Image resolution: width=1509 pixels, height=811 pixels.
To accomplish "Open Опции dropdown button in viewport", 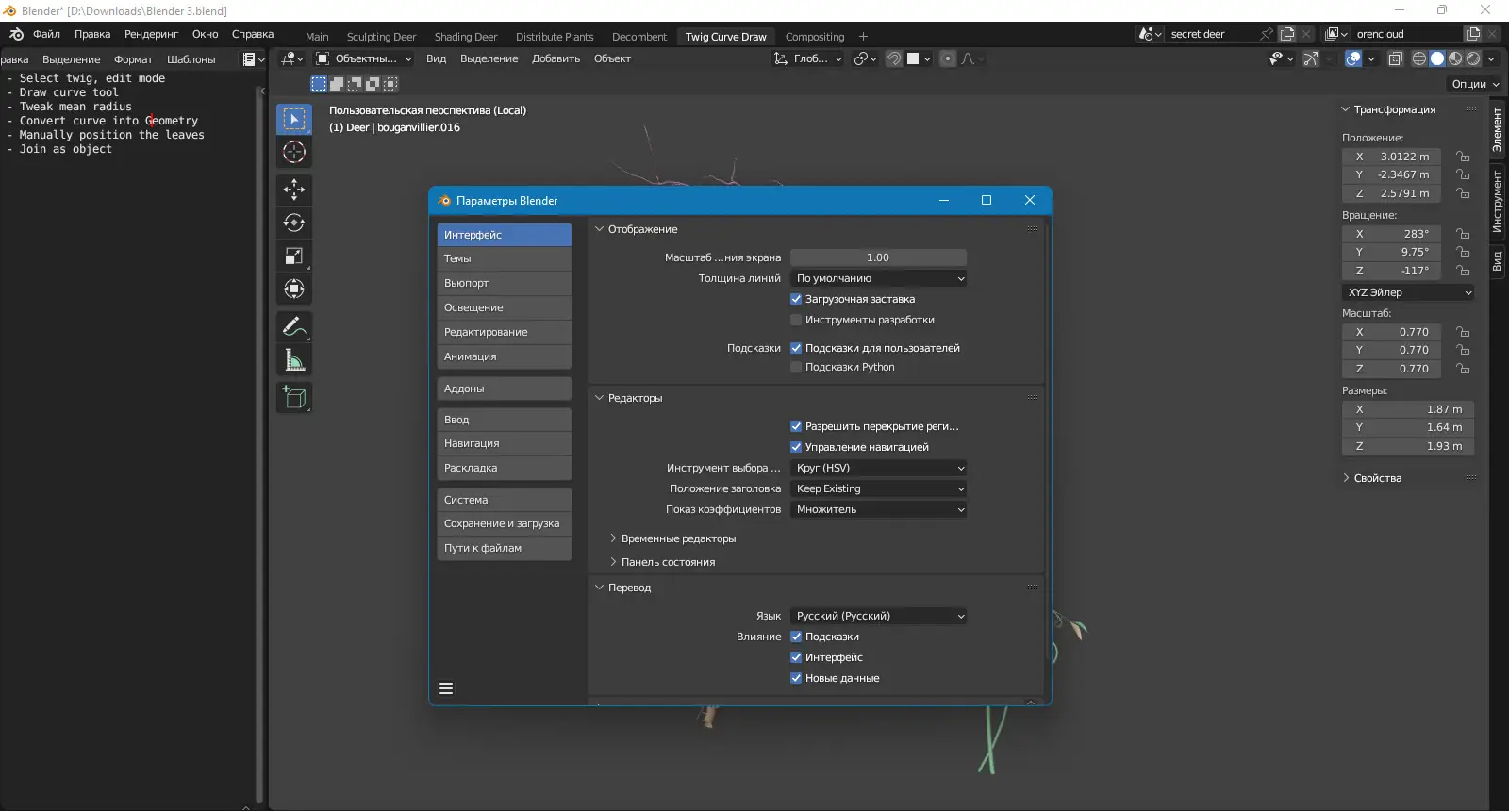I will coord(1475,84).
